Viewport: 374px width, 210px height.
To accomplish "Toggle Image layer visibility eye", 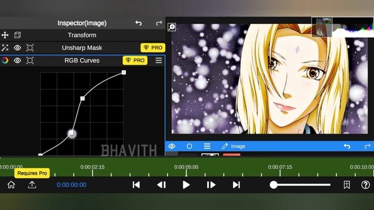I will pyautogui.click(x=172, y=146).
